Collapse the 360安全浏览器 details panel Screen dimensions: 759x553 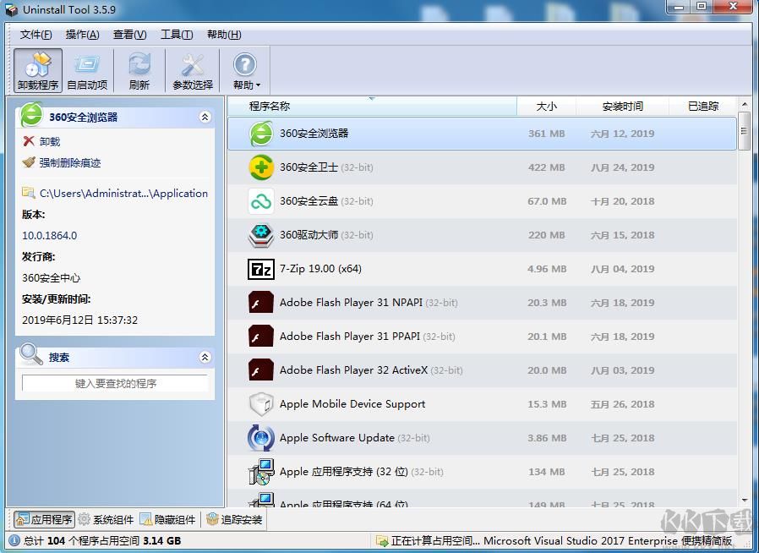[205, 117]
